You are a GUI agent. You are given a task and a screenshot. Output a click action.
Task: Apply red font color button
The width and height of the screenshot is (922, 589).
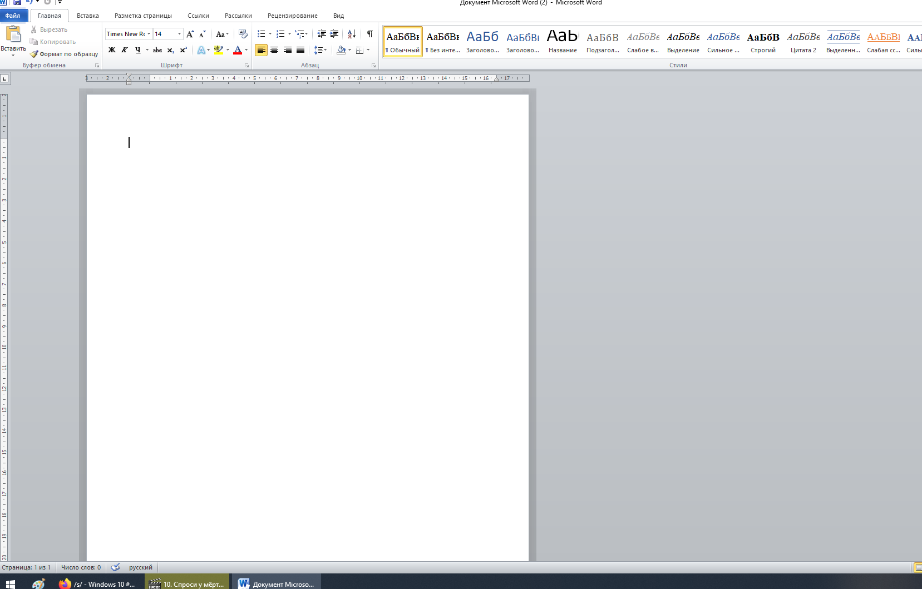click(x=238, y=50)
